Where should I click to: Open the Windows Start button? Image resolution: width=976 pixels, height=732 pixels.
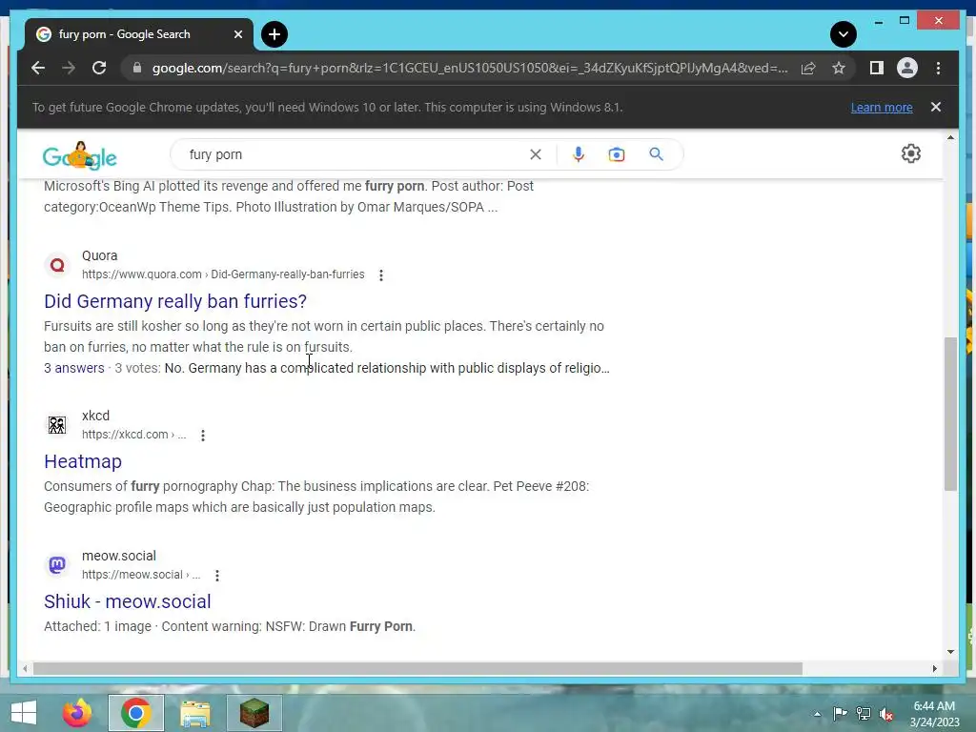[24, 713]
